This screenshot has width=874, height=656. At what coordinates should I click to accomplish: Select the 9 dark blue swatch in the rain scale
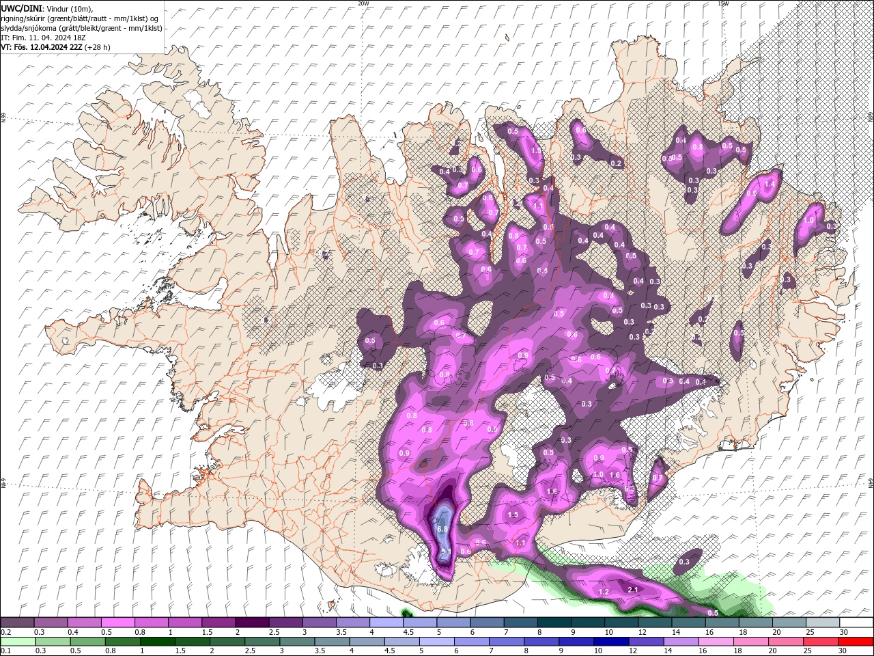click(576, 642)
